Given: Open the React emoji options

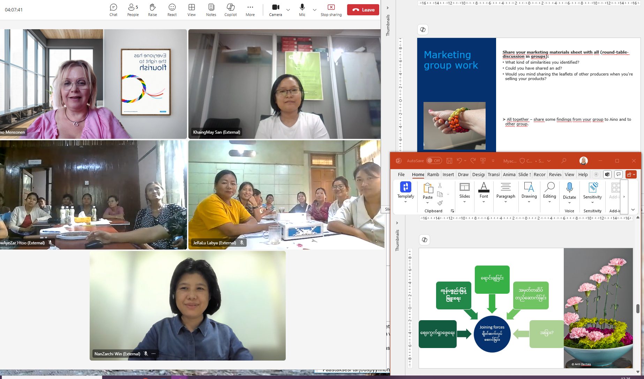Looking at the screenshot, I should [x=172, y=10].
